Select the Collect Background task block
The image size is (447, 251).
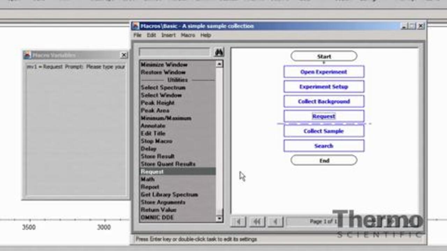324,101
